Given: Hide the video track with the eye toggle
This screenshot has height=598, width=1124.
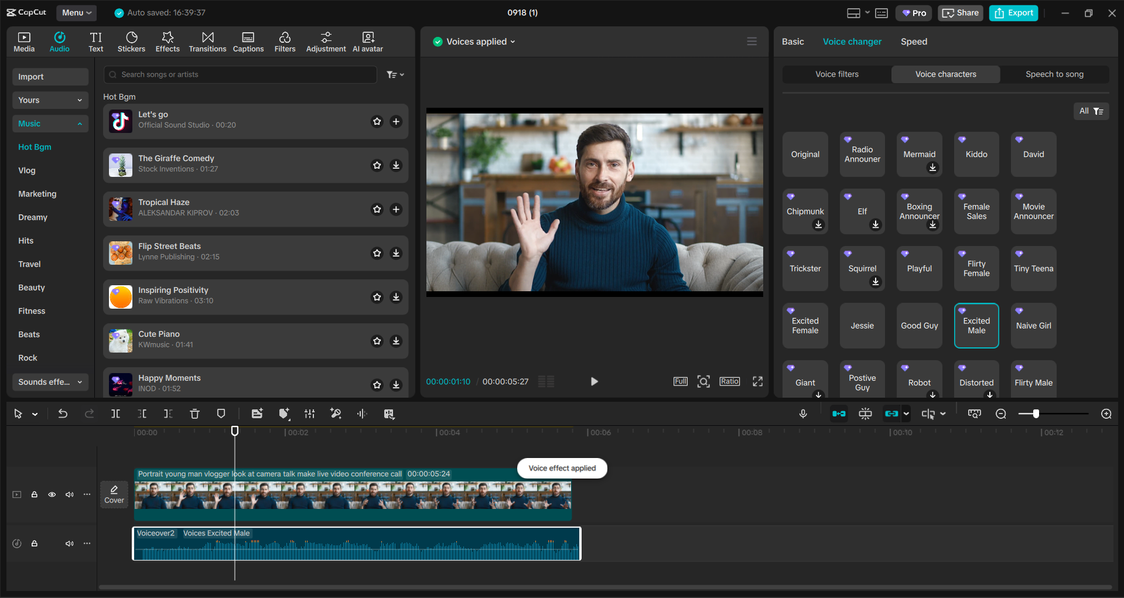Looking at the screenshot, I should pos(52,494).
